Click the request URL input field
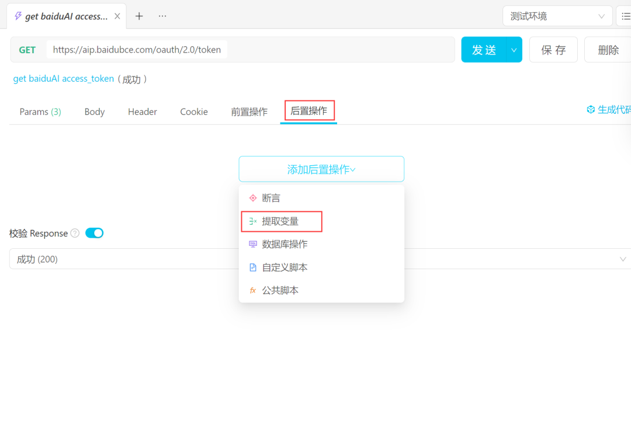The width and height of the screenshot is (631, 428). pos(137,50)
